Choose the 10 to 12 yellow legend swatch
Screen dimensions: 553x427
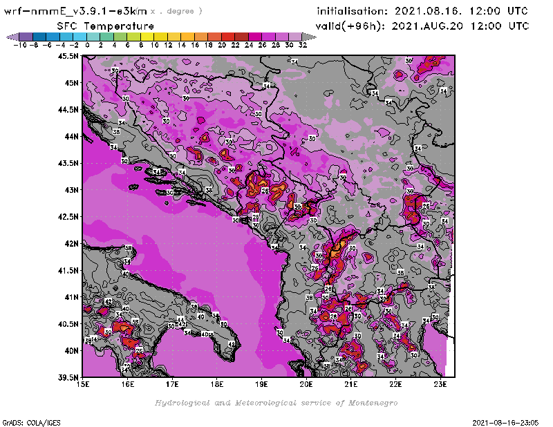[x=160, y=37]
